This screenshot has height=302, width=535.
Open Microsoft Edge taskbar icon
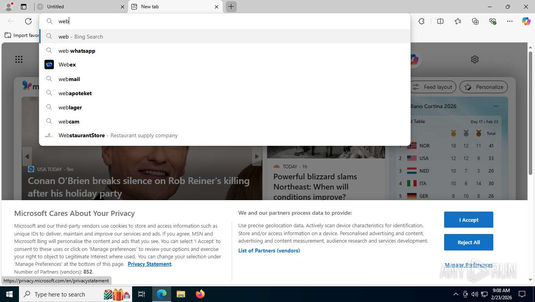pos(162,294)
